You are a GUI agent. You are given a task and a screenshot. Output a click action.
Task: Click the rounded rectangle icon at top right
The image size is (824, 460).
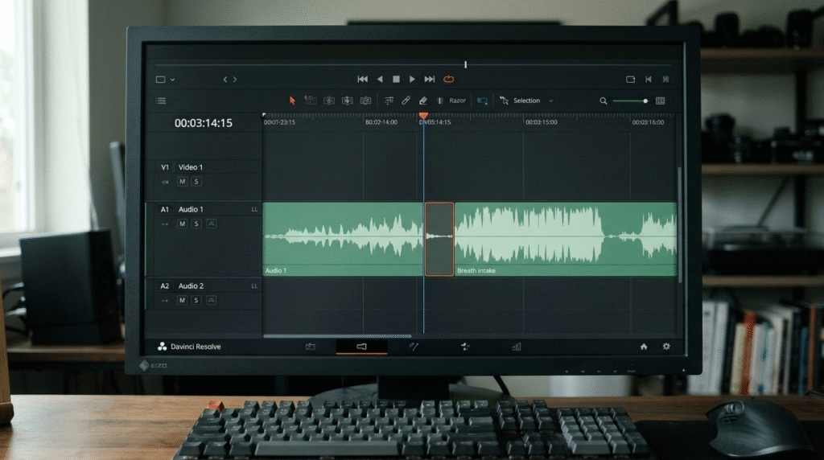point(631,80)
